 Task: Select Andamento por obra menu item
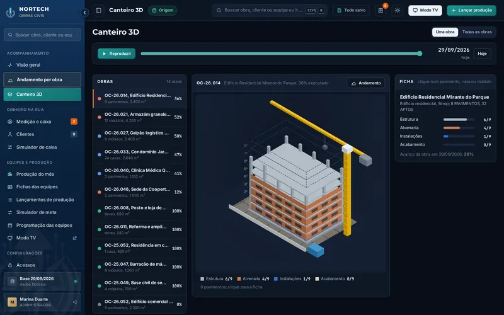coord(42,80)
